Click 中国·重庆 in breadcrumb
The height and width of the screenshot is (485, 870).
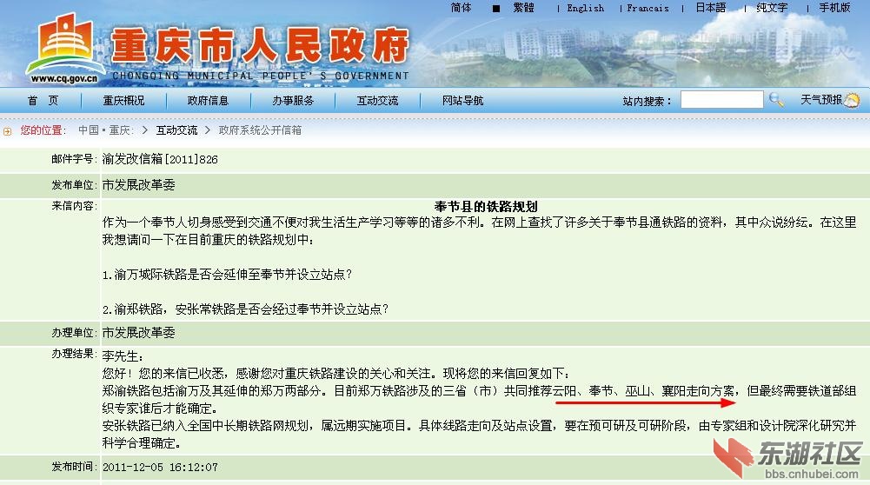click(x=105, y=130)
